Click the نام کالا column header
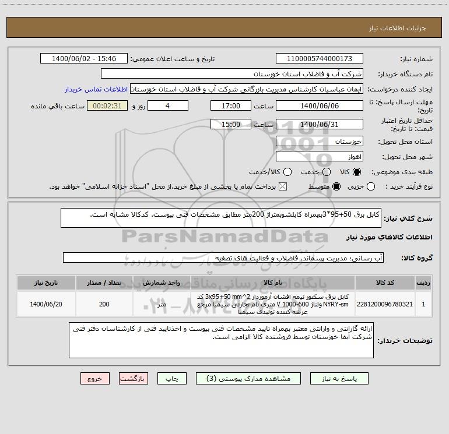449x434 pixels. pos(273,283)
